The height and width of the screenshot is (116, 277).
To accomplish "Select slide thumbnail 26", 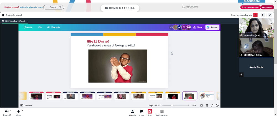I will [207, 96].
